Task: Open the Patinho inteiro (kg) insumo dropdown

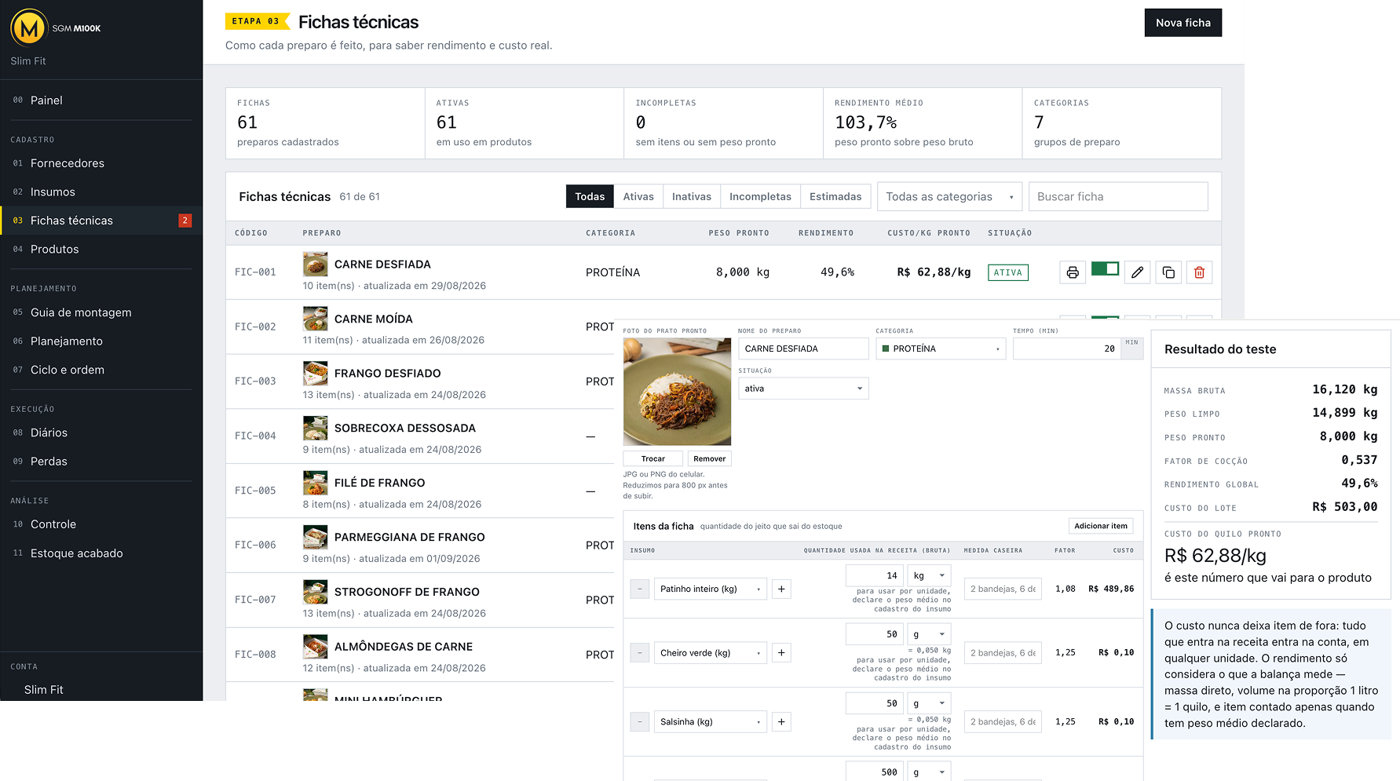Action: coord(711,589)
